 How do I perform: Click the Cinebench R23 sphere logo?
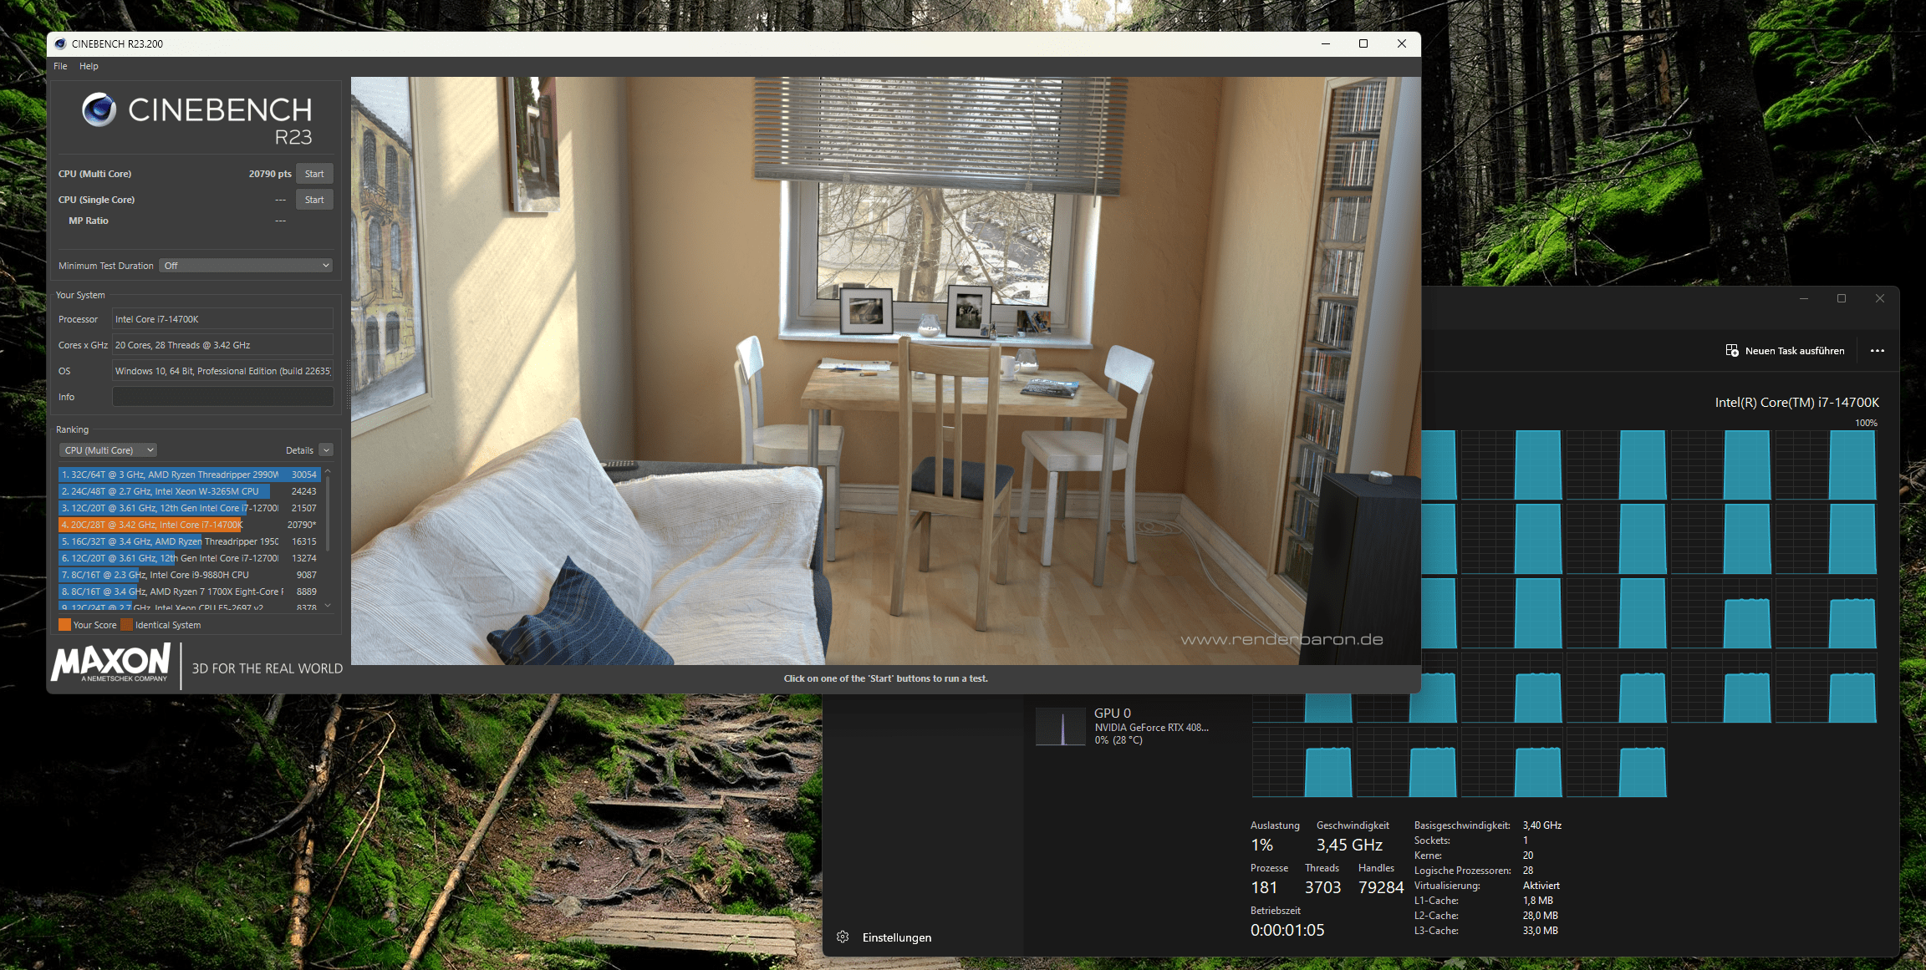(x=99, y=110)
